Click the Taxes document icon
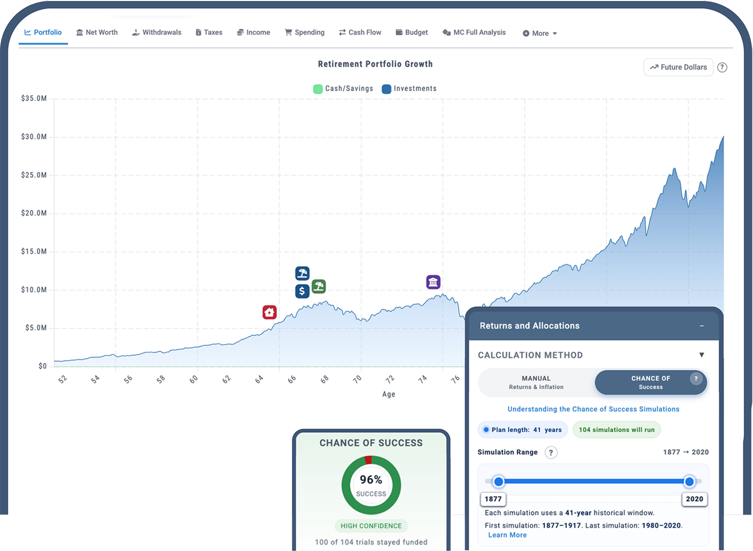 click(198, 32)
